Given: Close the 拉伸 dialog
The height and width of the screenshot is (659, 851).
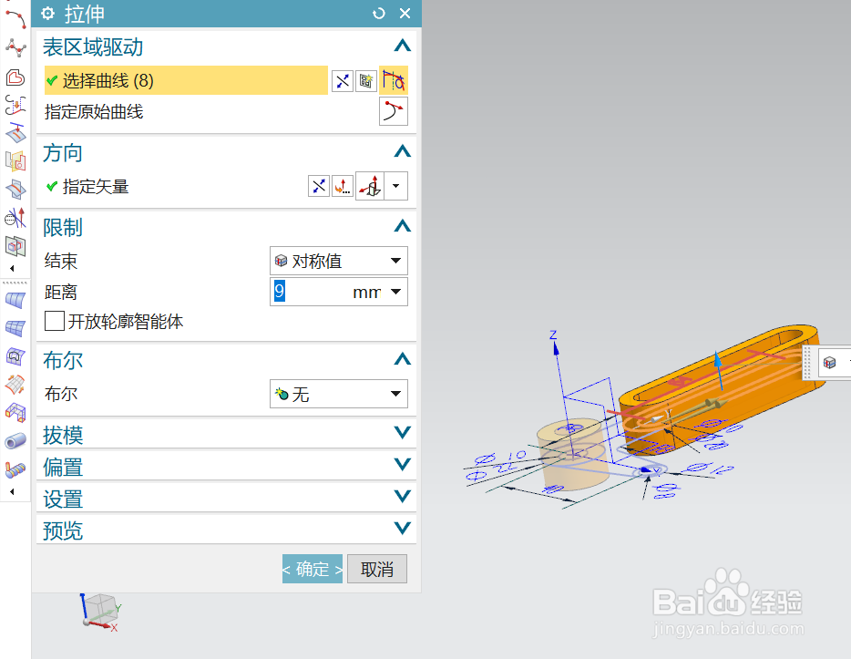Looking at the screenshot, I should [405, 14].
